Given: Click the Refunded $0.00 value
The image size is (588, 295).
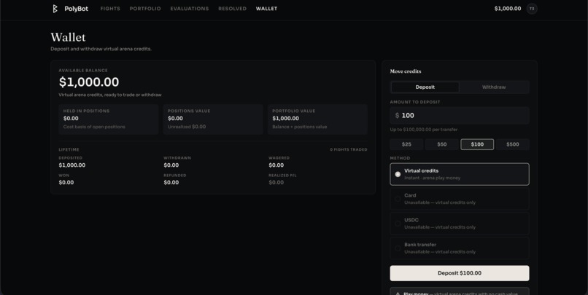Looking at the screenshot, I should click(171, 183).
